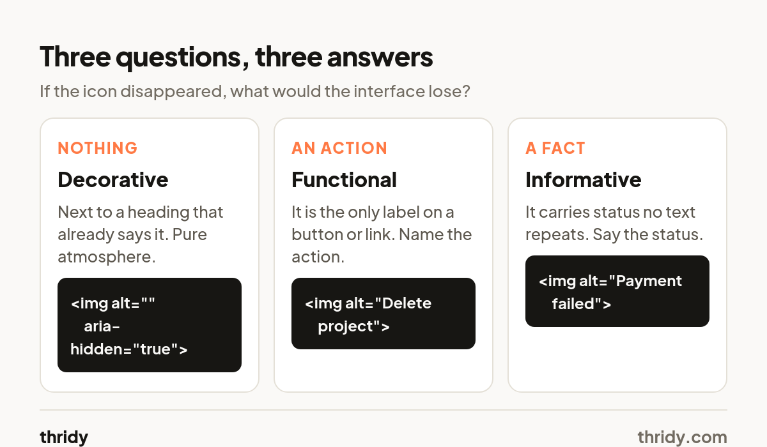Screen dimensions: 767x447
Task: Click the Informative card's empty lower area
Action: coord(617,359)
